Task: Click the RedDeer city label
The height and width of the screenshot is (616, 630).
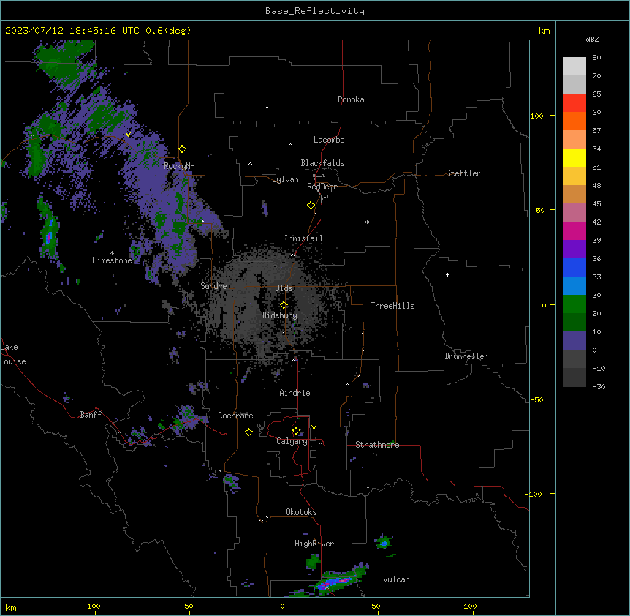Action: tap(322, 187)
